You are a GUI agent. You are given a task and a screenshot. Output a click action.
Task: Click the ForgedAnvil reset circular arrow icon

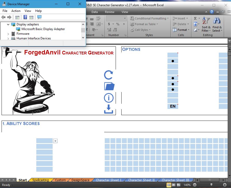[109, 75]
